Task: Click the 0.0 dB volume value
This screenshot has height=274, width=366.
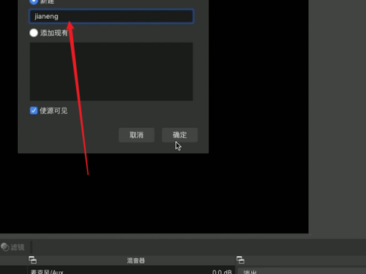Action: [x=222, y=272]
